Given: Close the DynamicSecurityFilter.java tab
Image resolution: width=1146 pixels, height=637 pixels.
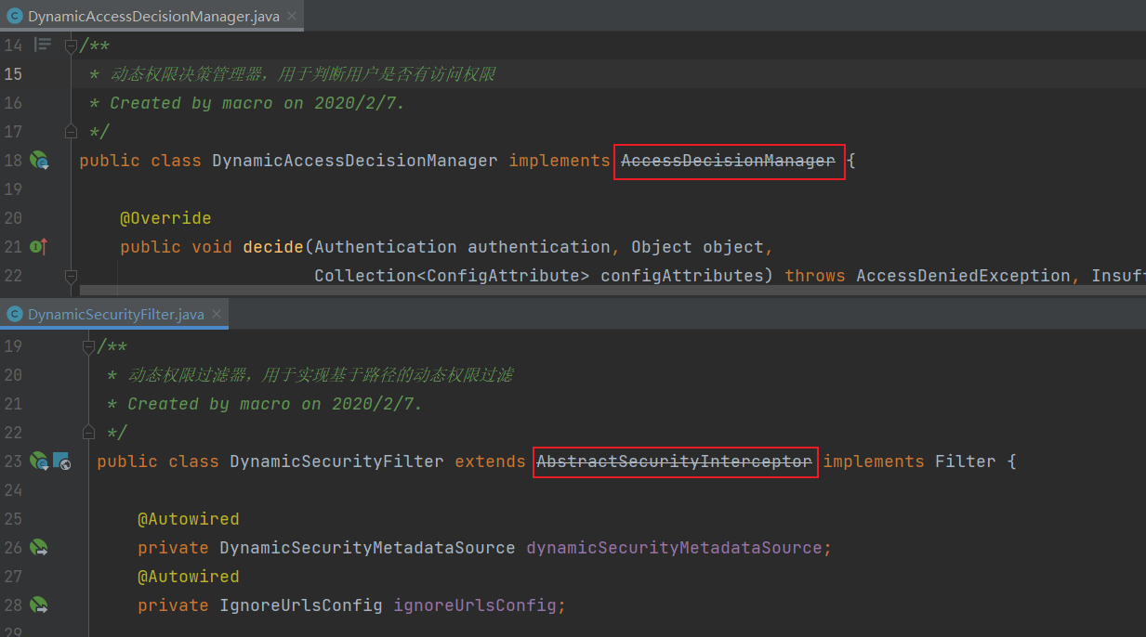Looking at the screenshot, I should pyautogui.click(x=217, y=315).
